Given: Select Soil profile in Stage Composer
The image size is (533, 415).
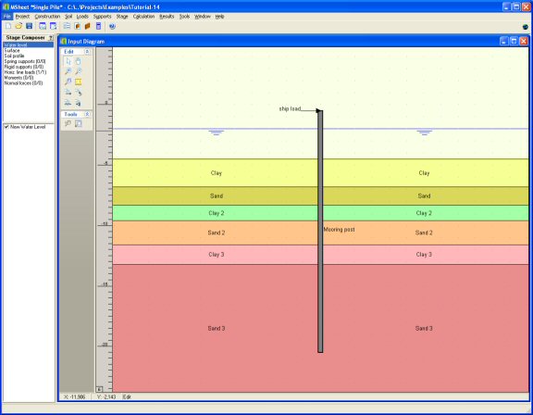Looking at the screenshot, I should coord(14,56).
